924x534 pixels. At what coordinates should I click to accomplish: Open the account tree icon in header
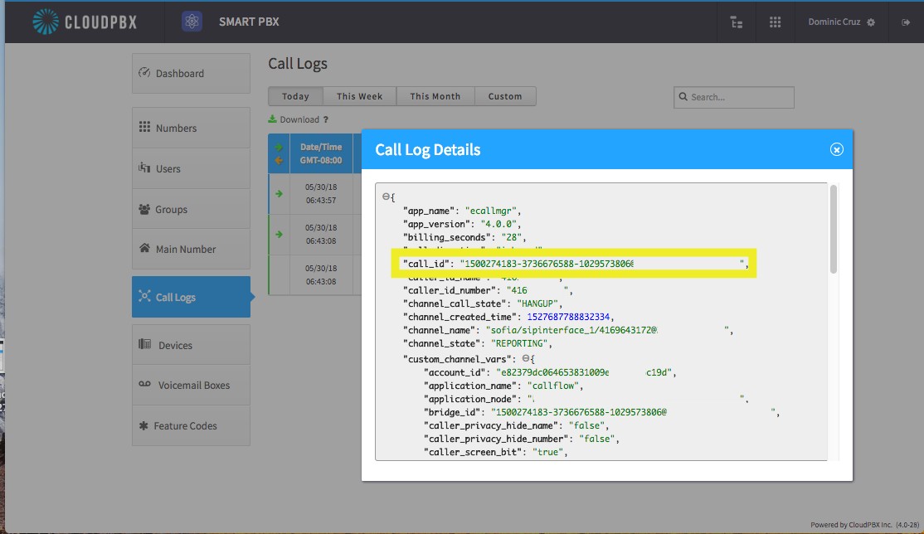(736, 22)
